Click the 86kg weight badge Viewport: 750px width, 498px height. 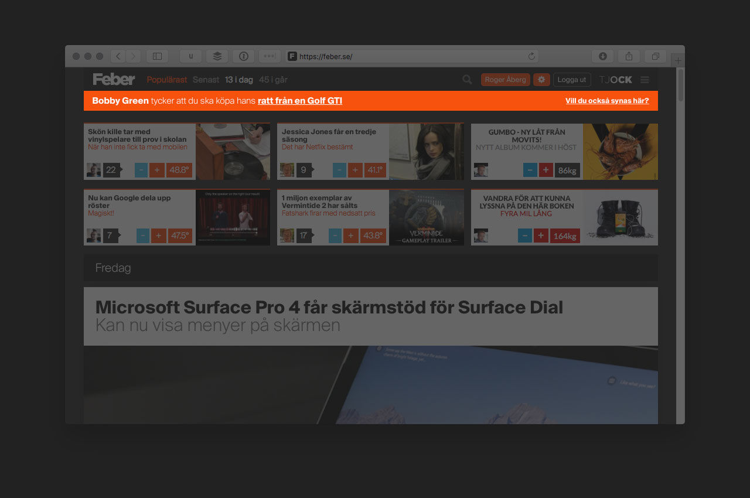567,170
